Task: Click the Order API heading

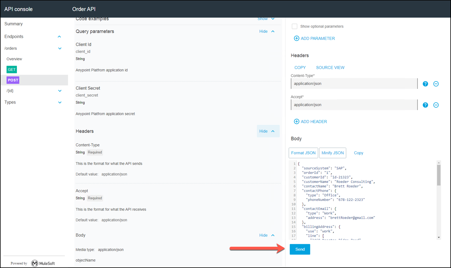Action: click(x=84, y=9)
